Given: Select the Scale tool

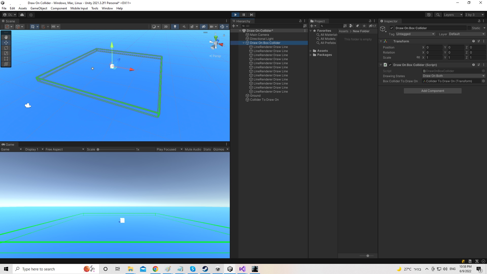Looking at the screenshot, I should 6,53.
